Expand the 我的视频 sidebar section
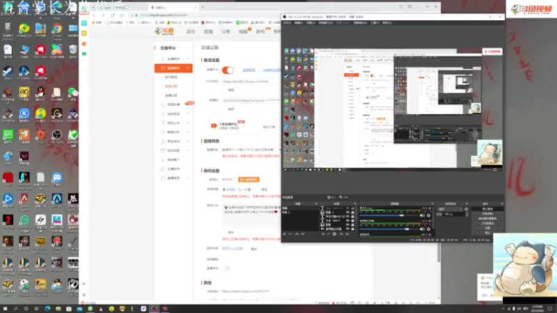 click(188, 150)
